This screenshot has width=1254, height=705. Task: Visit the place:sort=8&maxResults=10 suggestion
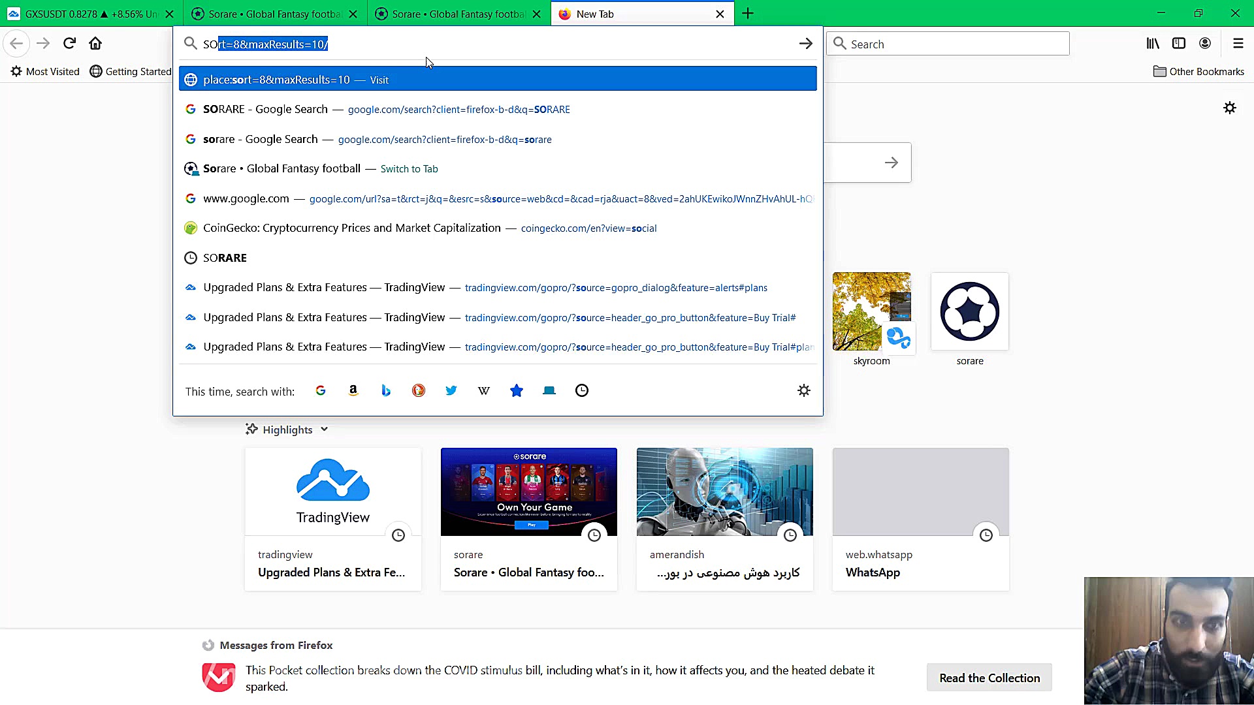[x=498, y=80]
